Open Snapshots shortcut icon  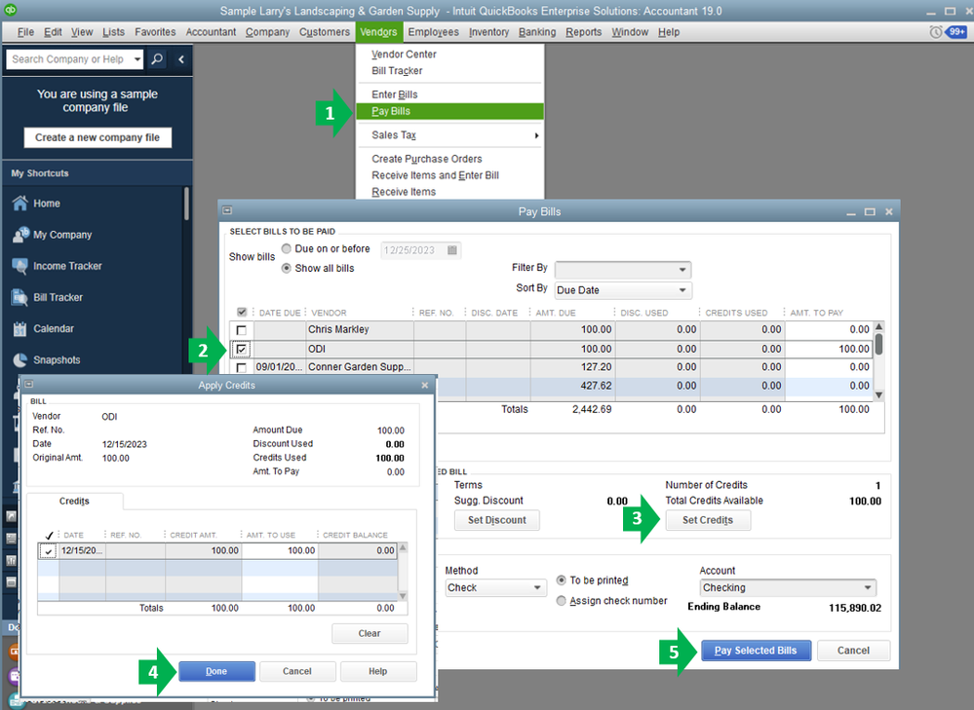19,360
